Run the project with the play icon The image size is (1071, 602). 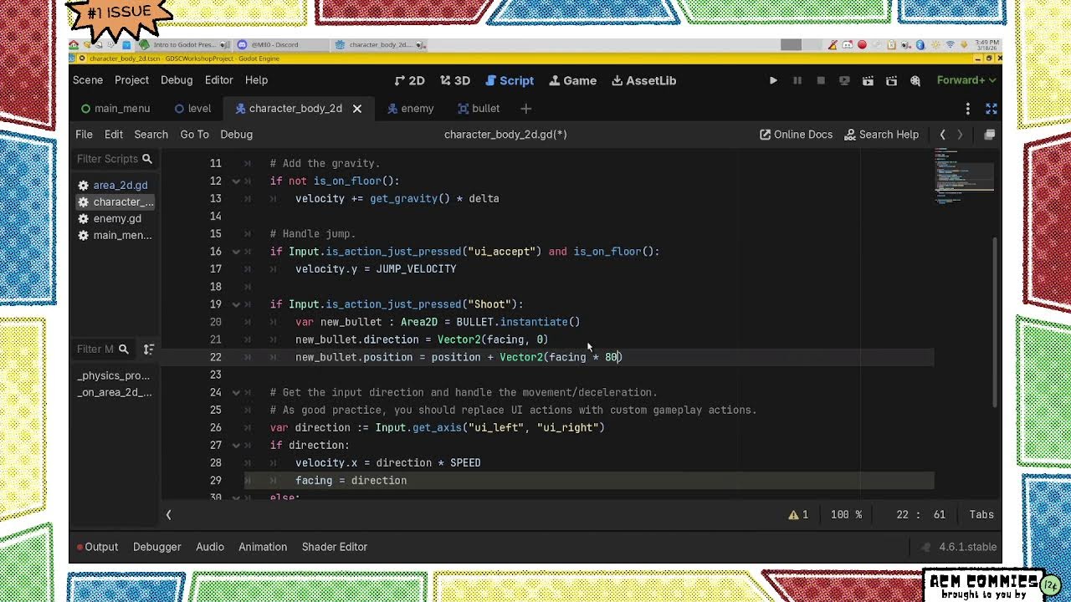pos(773,80)
